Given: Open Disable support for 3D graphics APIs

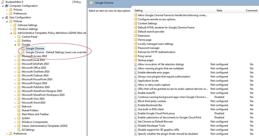Looking at the screenshot, I should coord(159,130).
